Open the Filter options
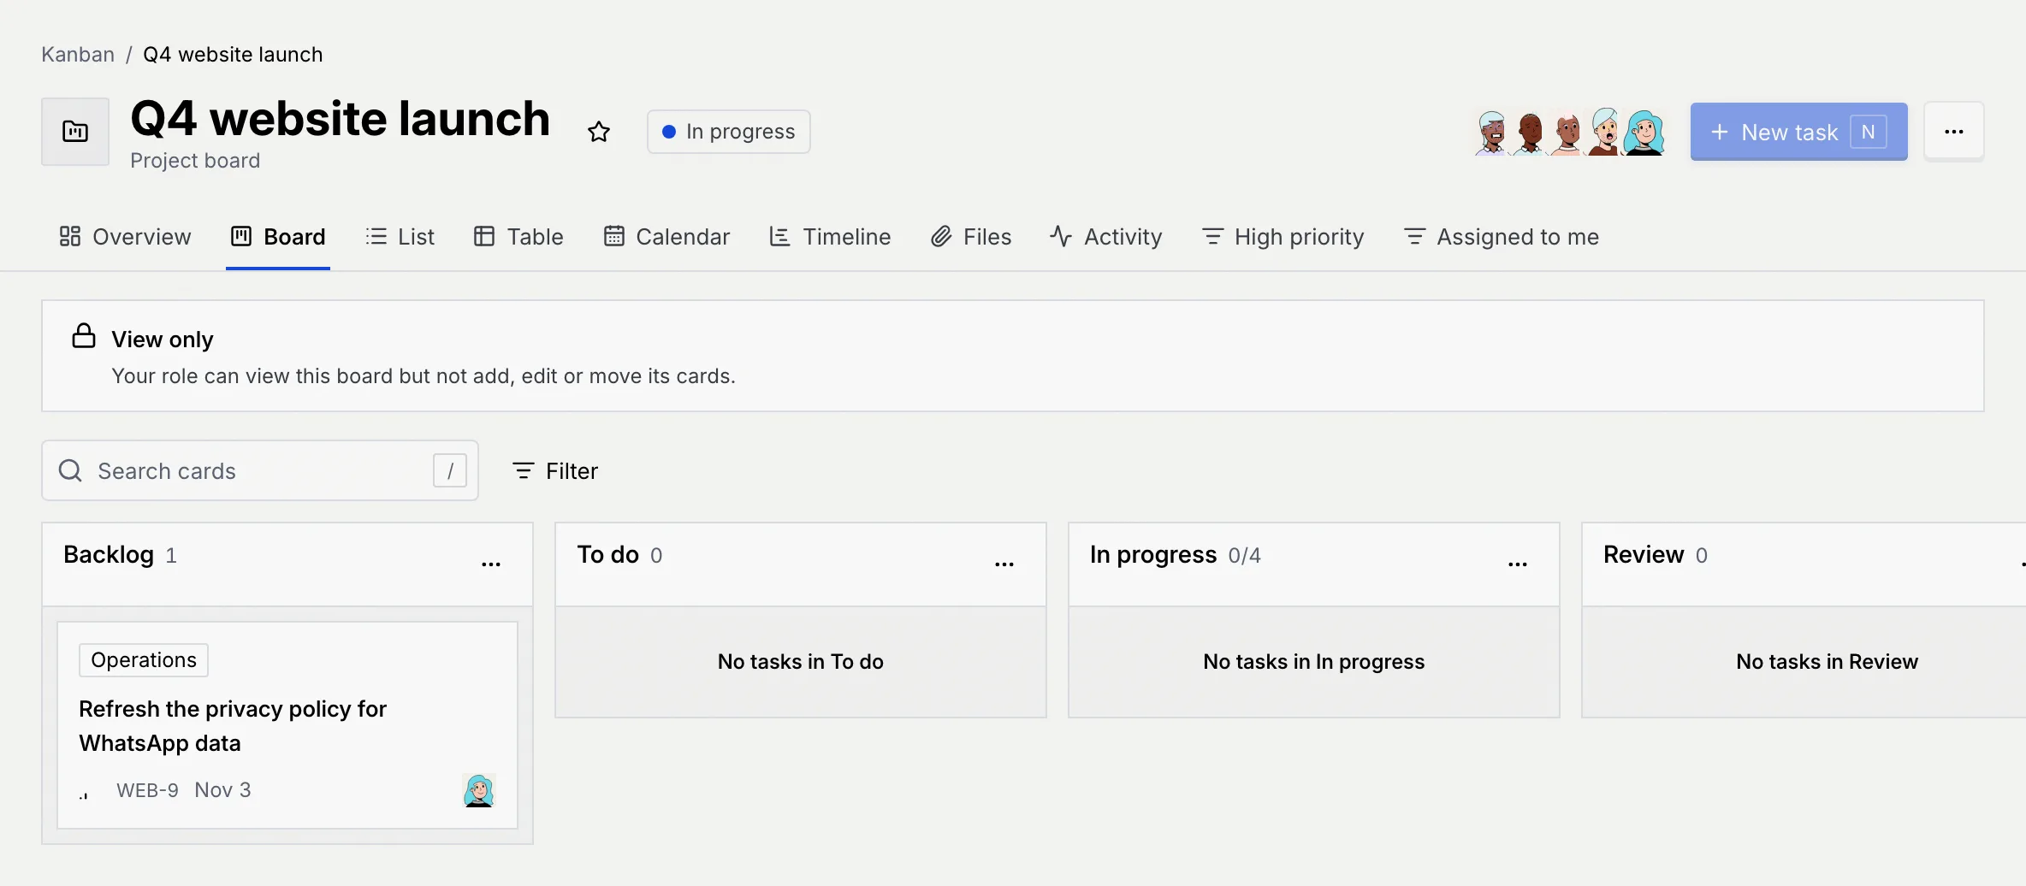This screenshot has height=886, width=2026. click(x=554, y=470)
